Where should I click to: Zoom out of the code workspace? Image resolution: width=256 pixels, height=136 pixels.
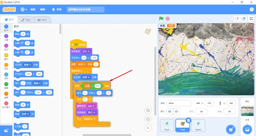pos(148,119)
